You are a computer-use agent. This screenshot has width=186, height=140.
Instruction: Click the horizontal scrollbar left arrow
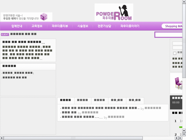2,138
